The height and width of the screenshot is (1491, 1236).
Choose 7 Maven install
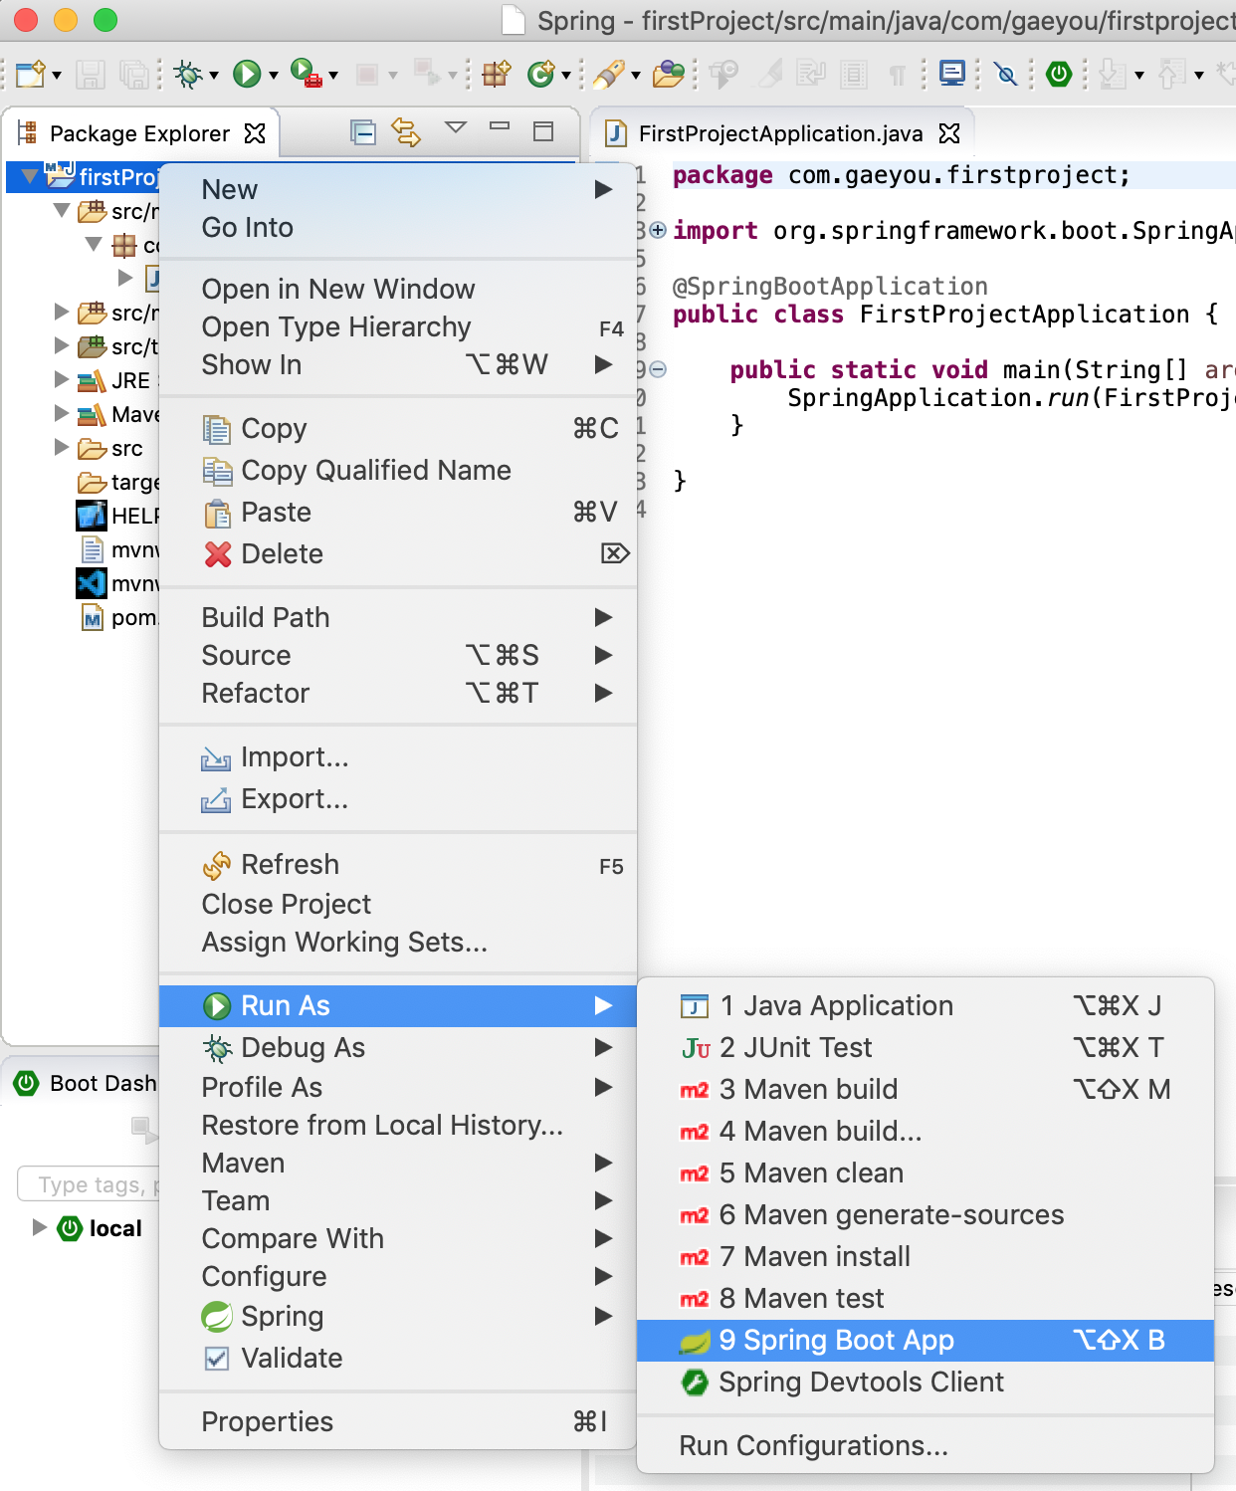[926, 1257]
